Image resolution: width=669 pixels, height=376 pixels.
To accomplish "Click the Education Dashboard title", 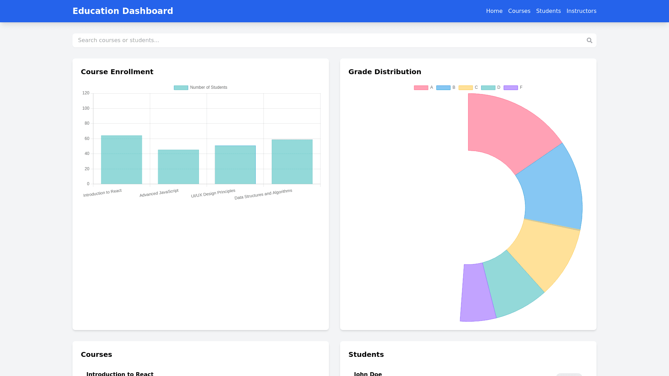I will pos(123,11).
